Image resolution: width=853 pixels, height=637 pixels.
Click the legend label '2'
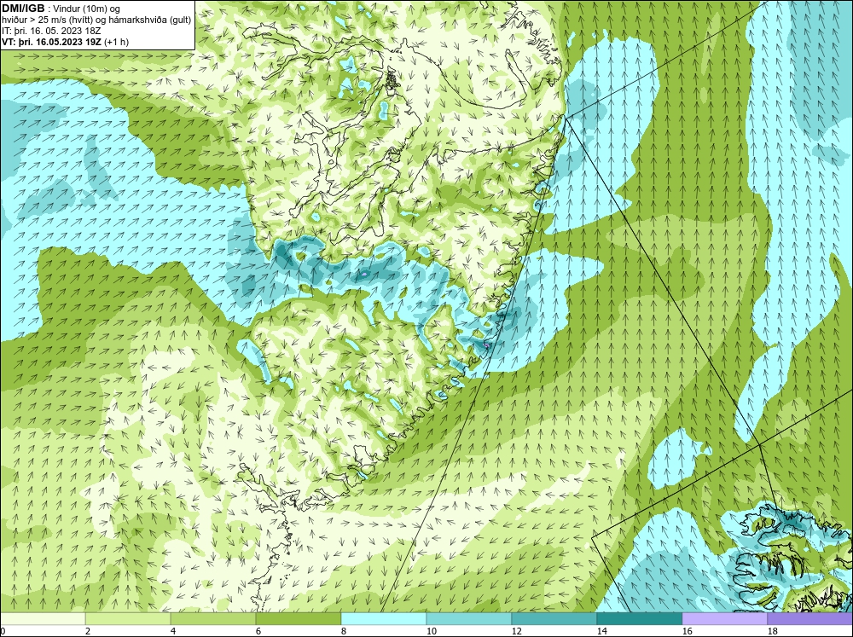(x=88, y=631)
